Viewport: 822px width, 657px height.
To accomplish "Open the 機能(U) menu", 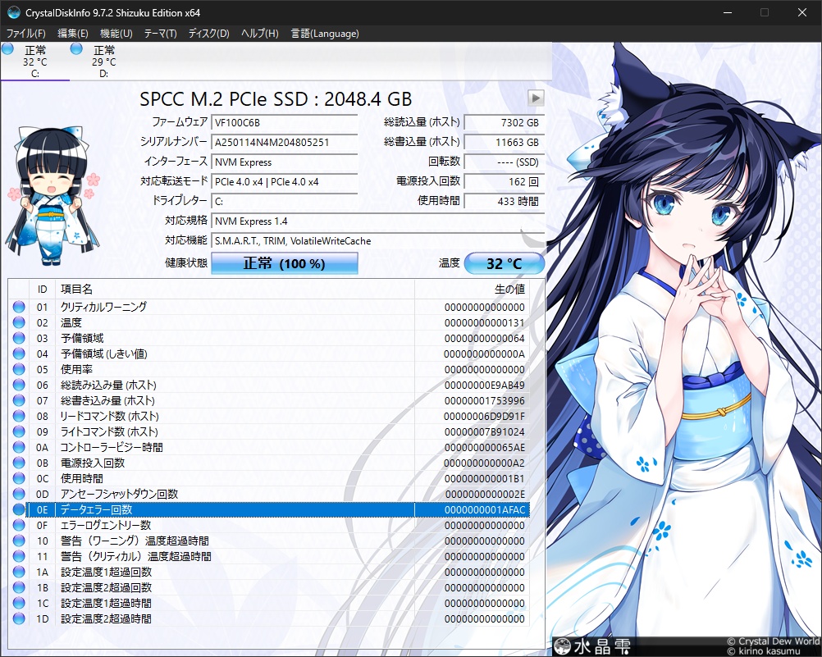I will pyautogui.click(x=116, y=34).
